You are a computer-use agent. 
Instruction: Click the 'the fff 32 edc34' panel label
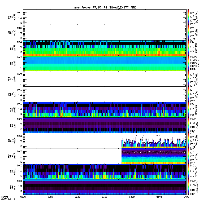(x=12, y=141)
